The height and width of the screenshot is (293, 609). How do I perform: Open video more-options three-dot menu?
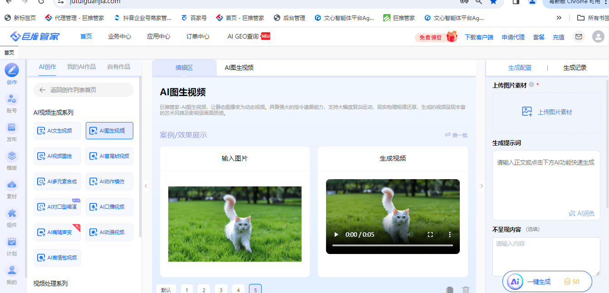450,234
